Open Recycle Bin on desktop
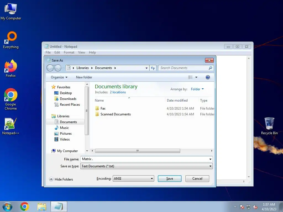The image size is (283, 212). (x=269, y=126)
